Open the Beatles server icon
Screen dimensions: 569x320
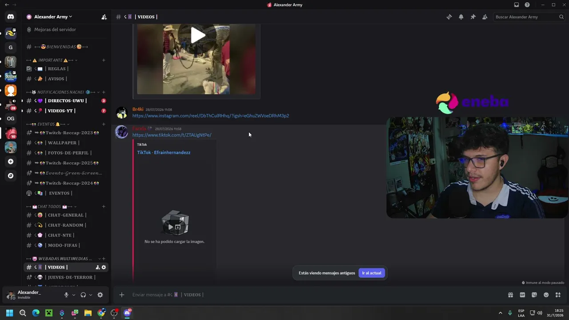pyautogui.click(x=11, y=76)
